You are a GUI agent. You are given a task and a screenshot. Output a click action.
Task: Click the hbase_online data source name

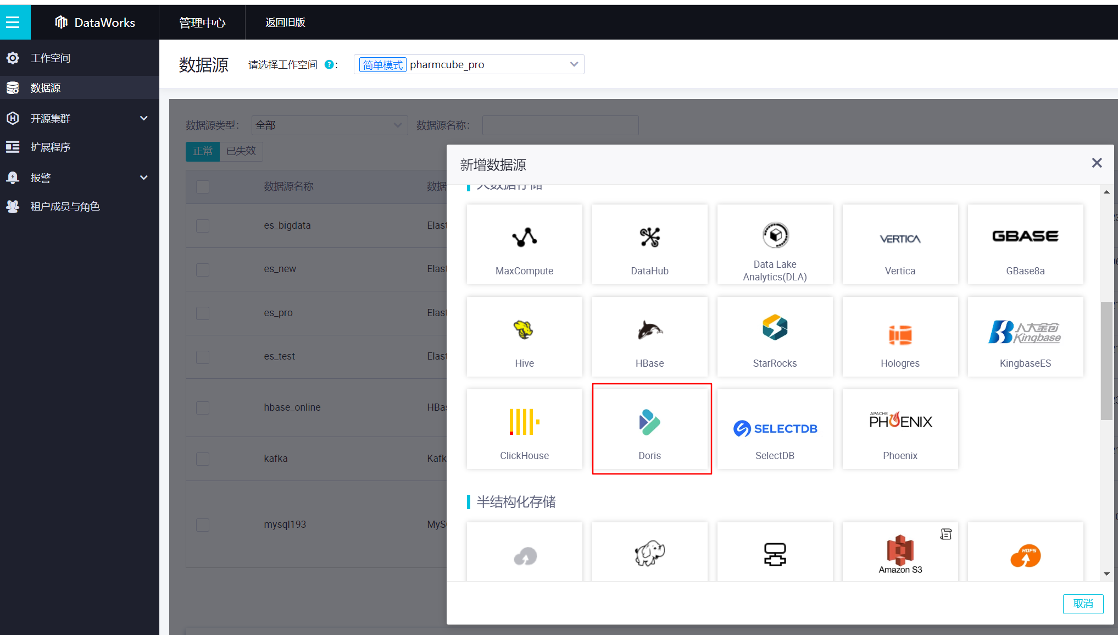point(292,407)
